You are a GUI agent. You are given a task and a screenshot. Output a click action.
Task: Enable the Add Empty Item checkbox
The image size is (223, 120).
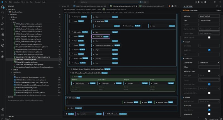point(209,71)
